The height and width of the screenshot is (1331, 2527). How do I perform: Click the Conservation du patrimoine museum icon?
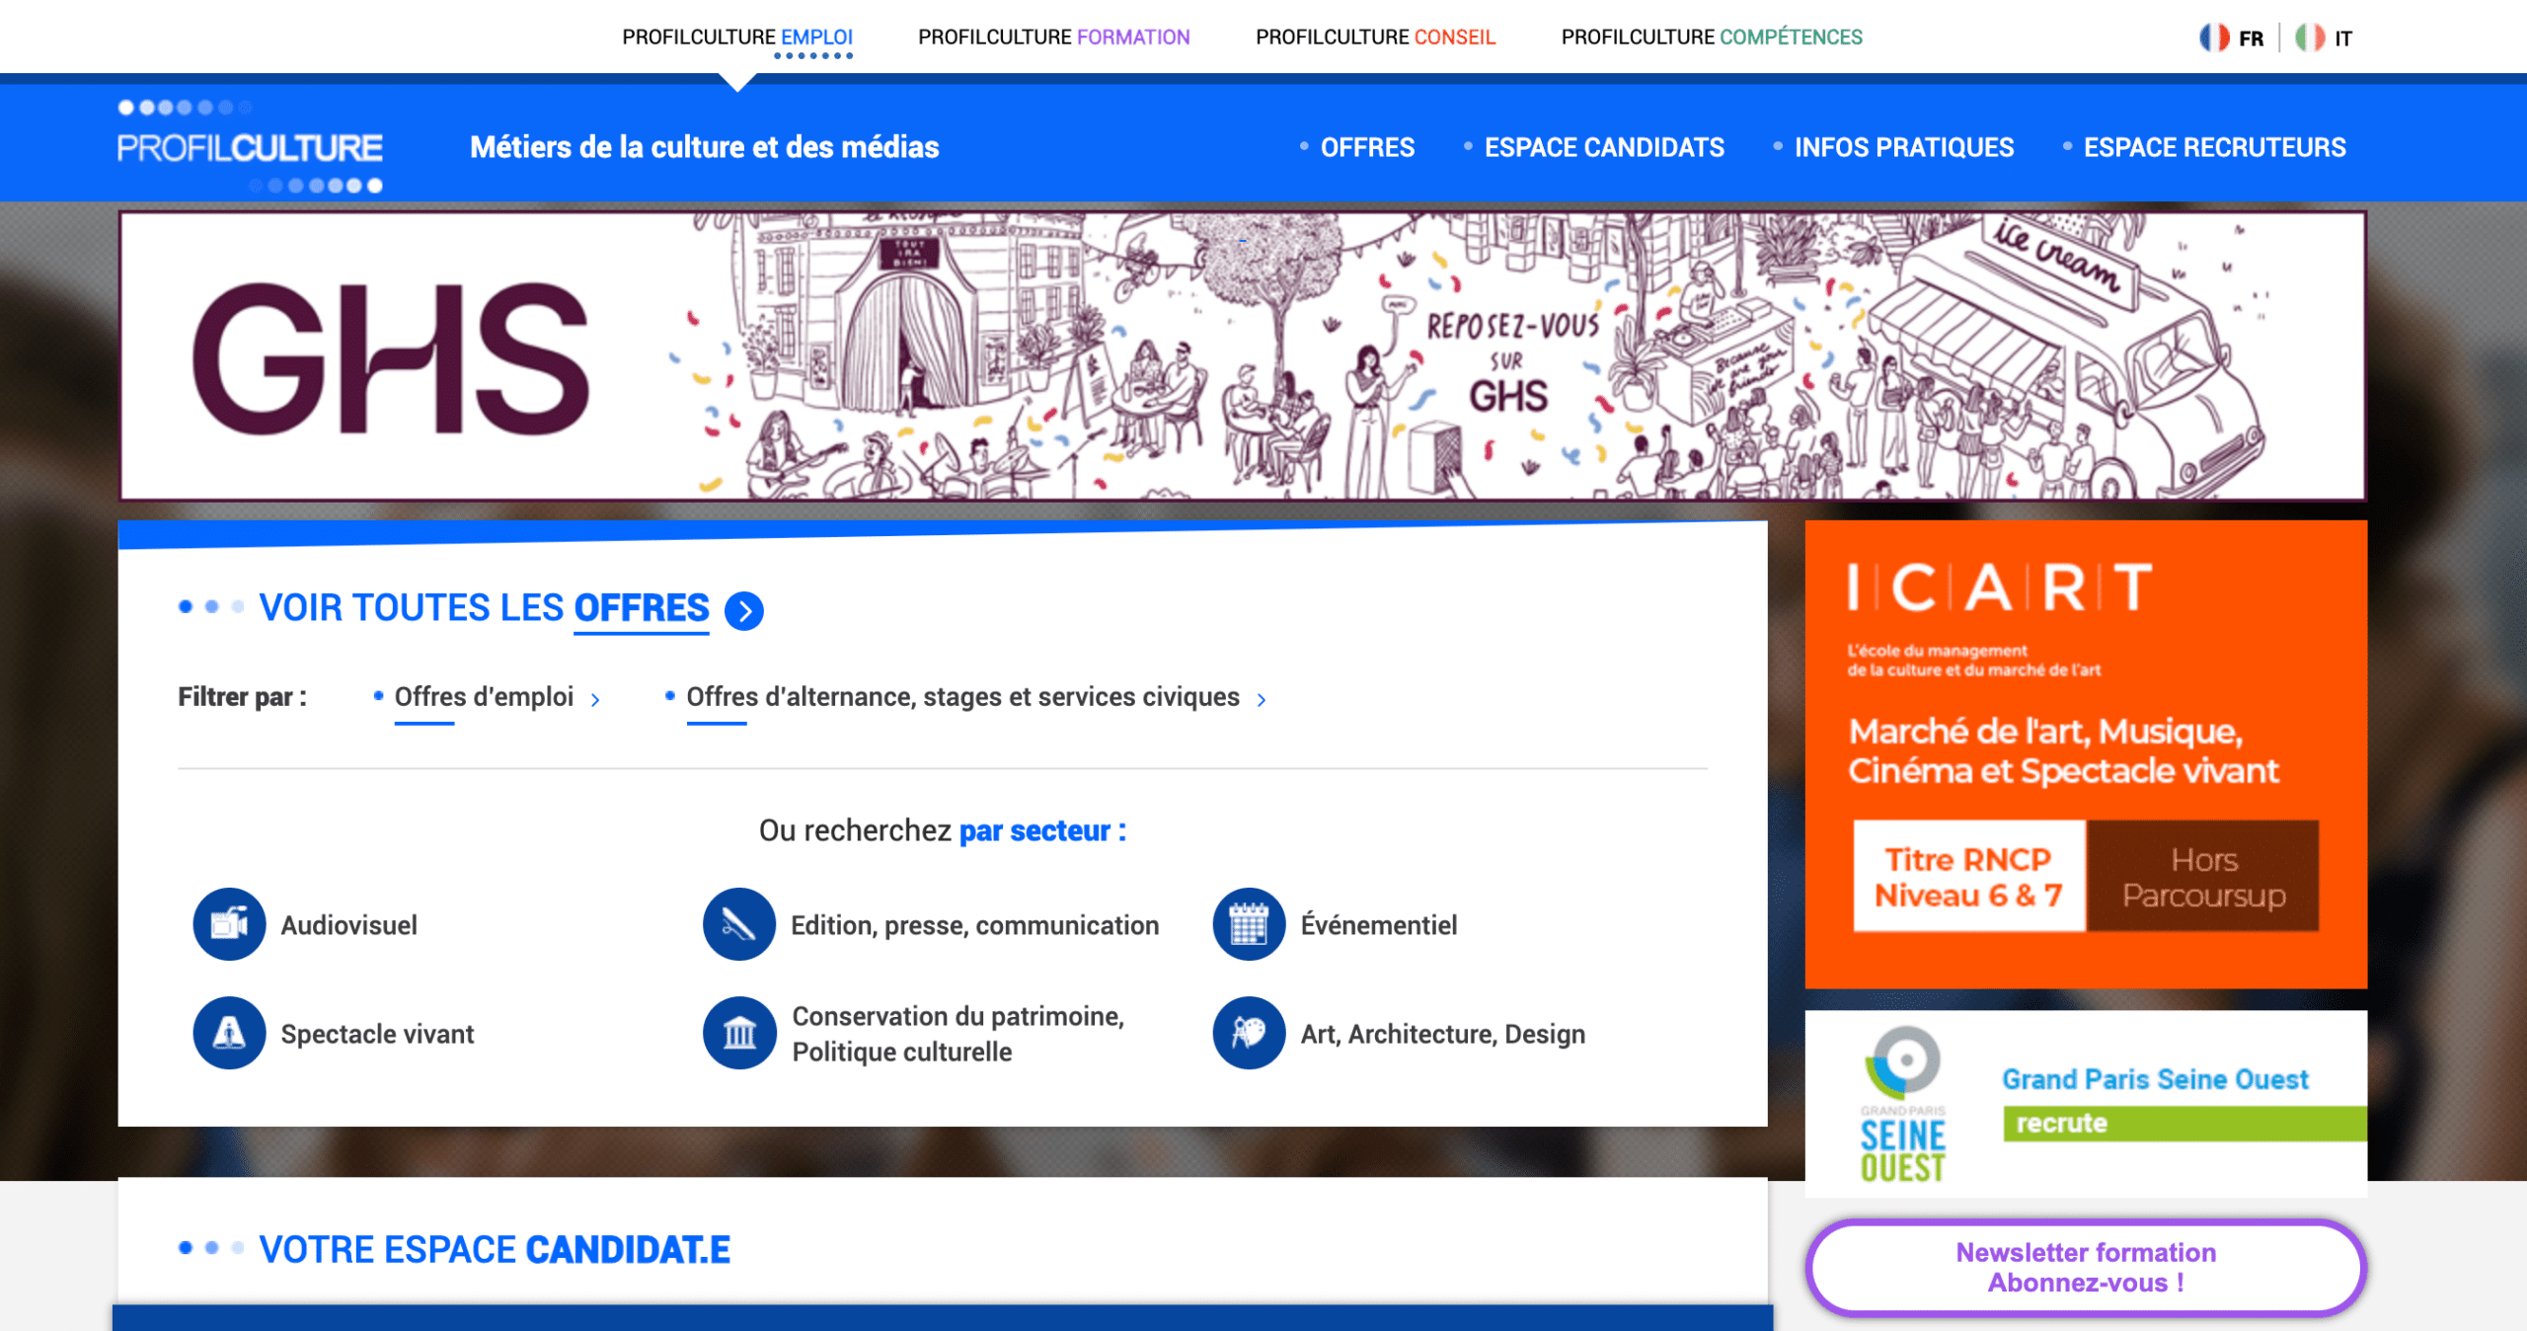point(738,1033)
